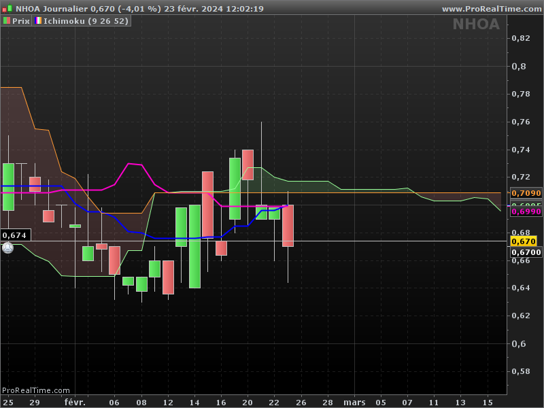Image resolution: width=544 pixels, height=408 pixels.
Task: Click the 20 date axis label
Action: click(x=248, y=403)
